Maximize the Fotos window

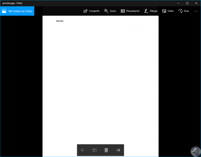pos(187,3)
